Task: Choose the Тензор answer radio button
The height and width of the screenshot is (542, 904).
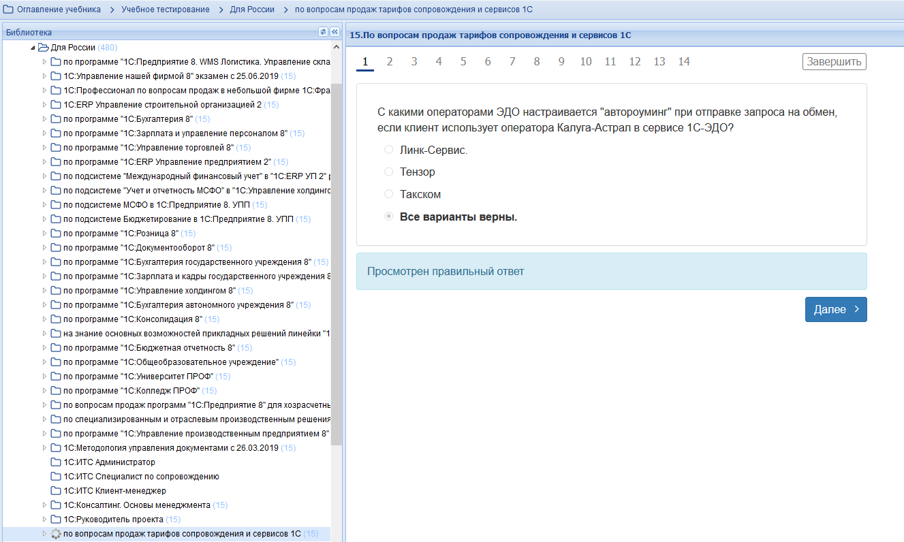Action: click(389, 172)
